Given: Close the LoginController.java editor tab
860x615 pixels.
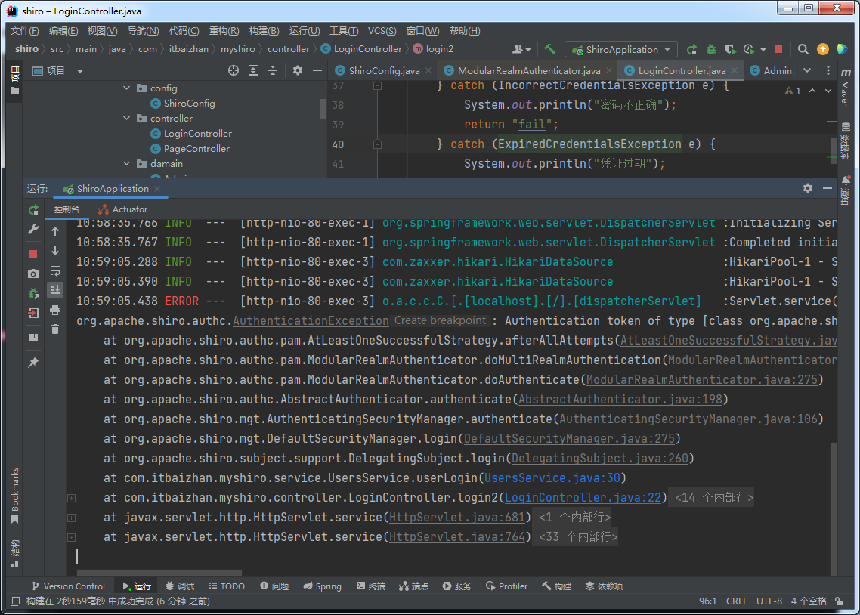Looking at the screenshot, I should coord(735,70).
